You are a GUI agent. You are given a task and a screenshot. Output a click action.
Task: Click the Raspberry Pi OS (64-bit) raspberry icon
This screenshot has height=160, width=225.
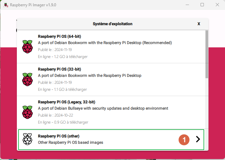(27, 46)
